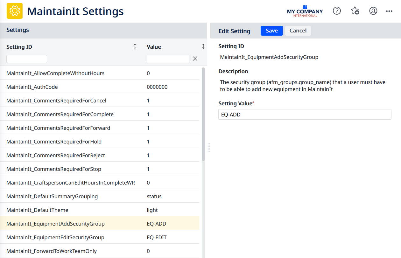Open the help question mark icon
Screen dimensions: 401x258
337,11
